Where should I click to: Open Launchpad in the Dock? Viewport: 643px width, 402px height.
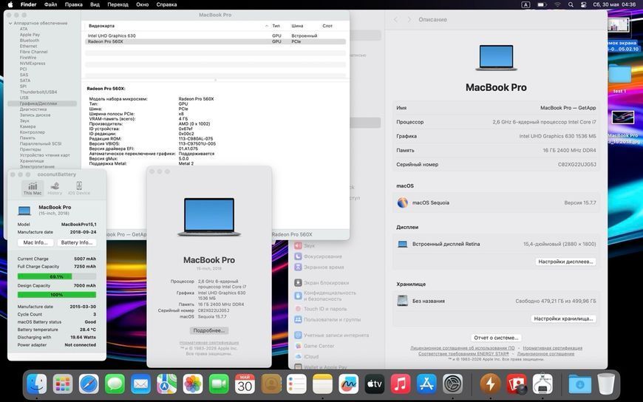click(63, 384)
